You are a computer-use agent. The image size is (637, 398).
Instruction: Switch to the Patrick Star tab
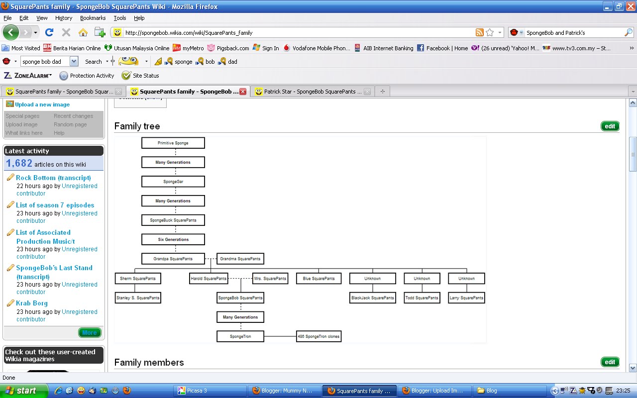[x=313, y=92]
